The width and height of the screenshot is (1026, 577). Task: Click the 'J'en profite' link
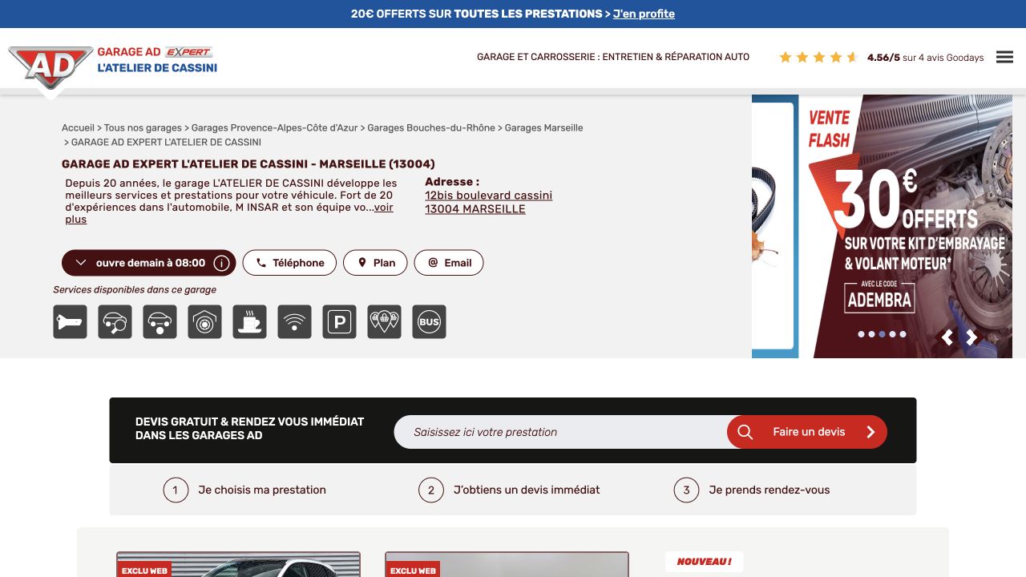click(x=644, y=14)
